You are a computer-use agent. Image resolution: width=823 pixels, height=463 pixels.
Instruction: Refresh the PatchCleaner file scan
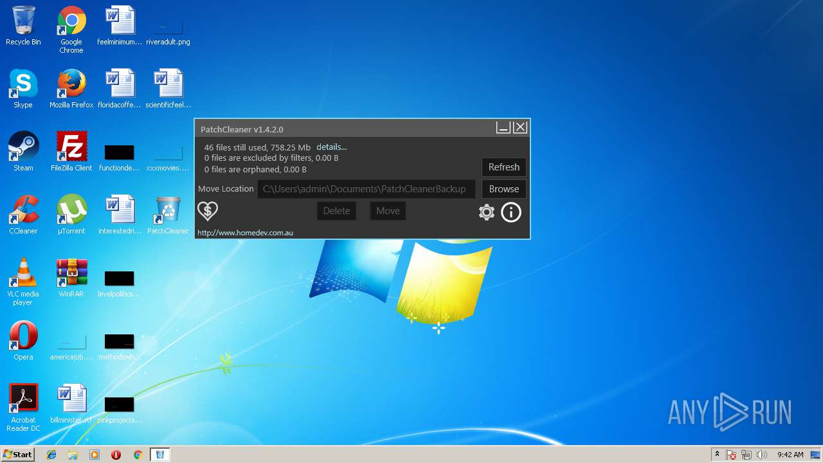[x=504, y=167]
